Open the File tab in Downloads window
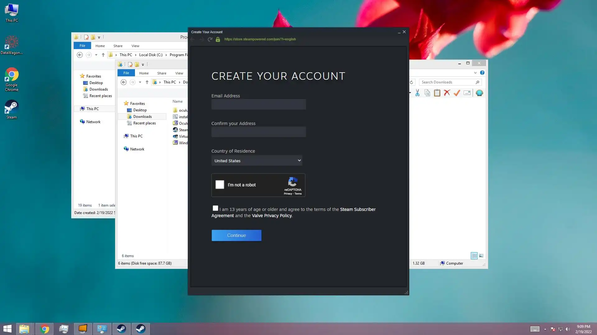Screen dimensions: 597x335 (126, 73)
